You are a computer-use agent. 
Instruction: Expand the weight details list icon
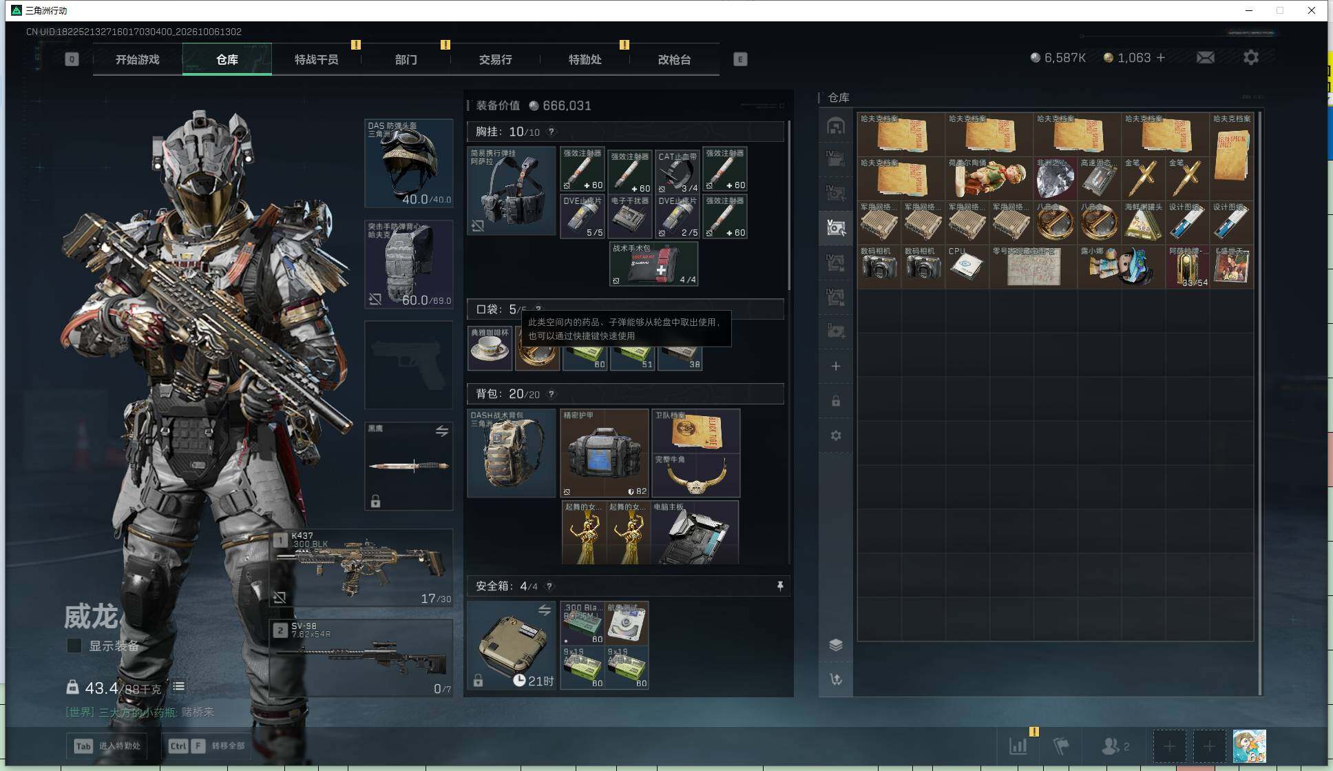[179, 686]
